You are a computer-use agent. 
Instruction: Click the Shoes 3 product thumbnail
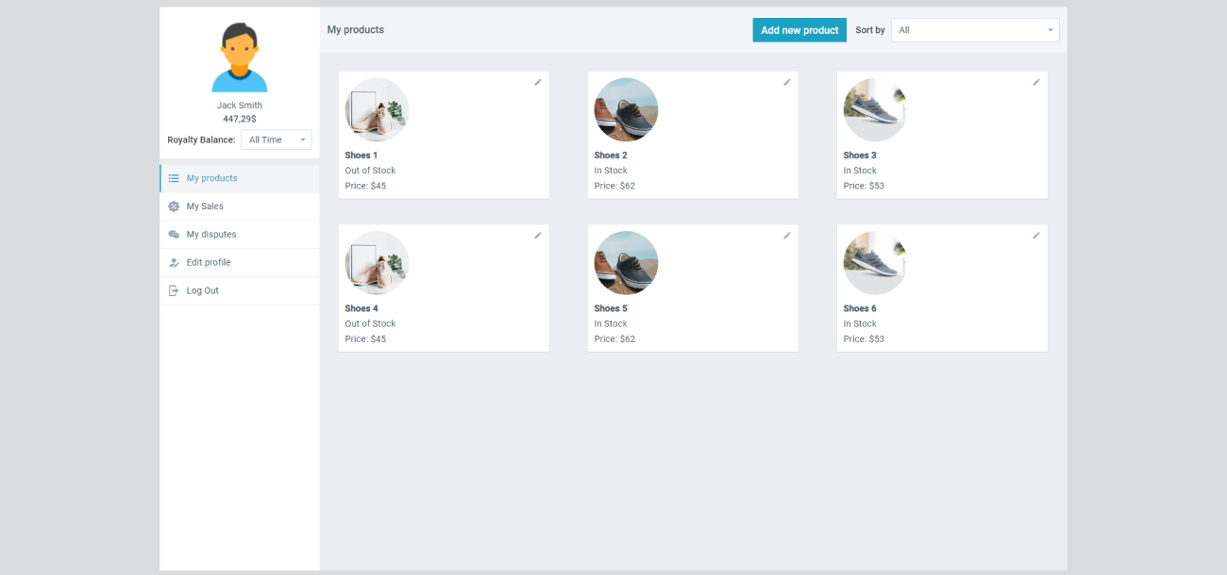(875, 109)
